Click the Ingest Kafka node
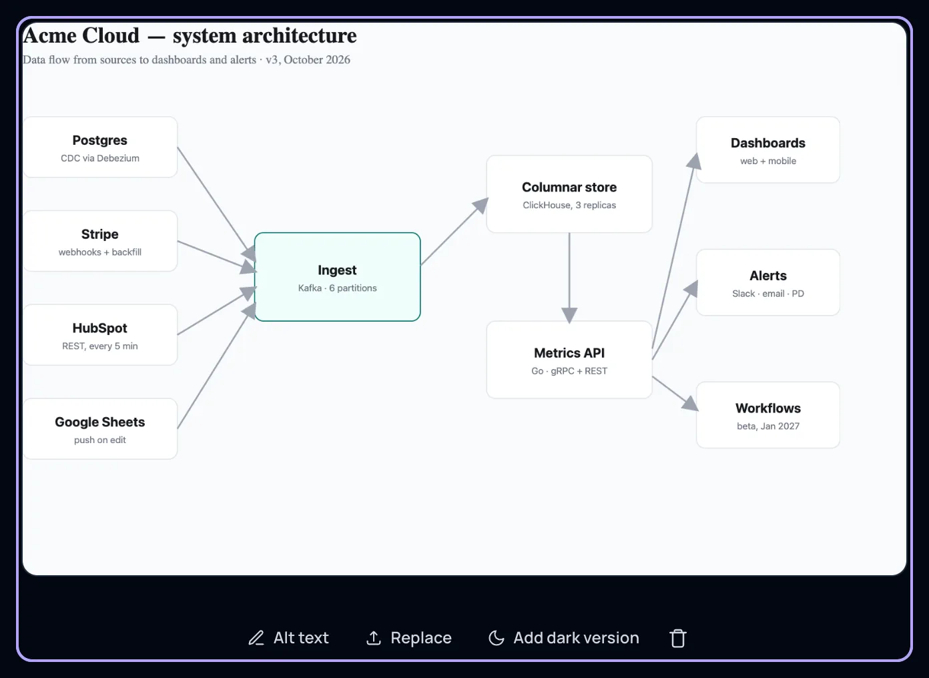The width and height of the screenshot is (929, 678). coord(338,277)
